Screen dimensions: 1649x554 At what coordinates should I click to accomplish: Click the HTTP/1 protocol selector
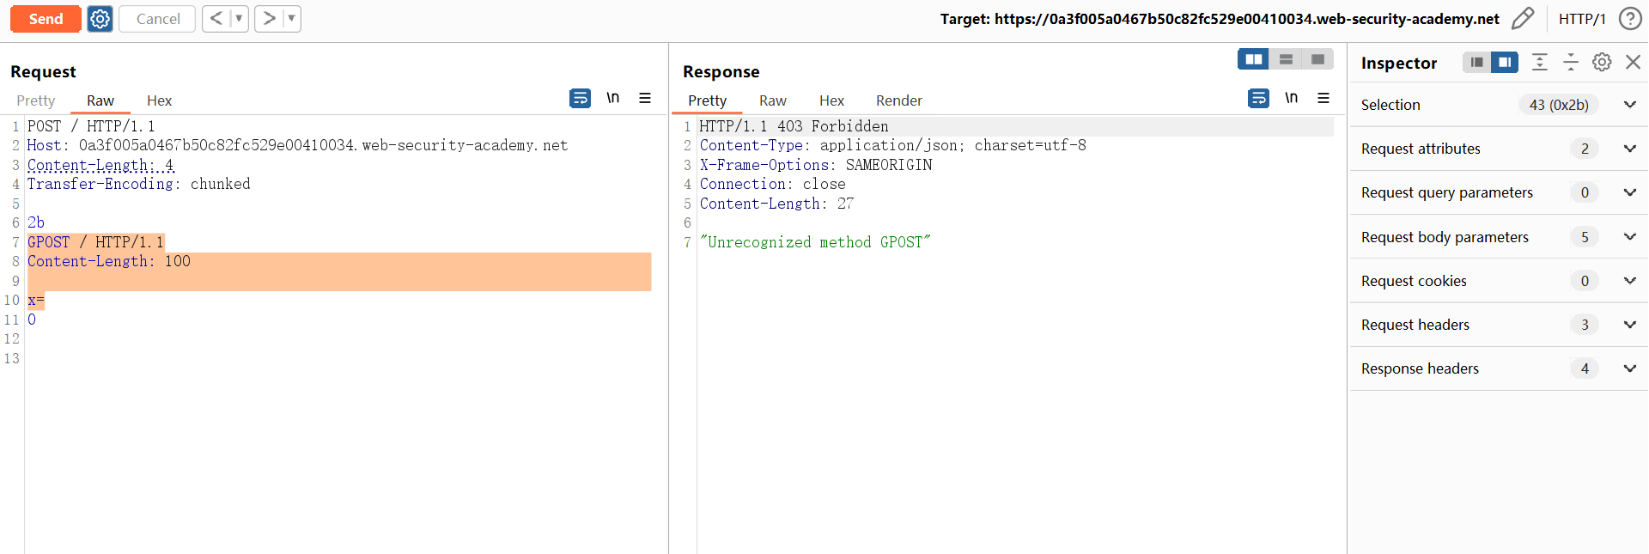[1582, 19]
